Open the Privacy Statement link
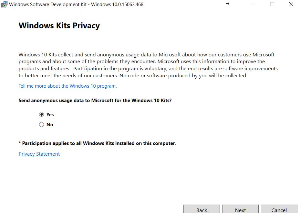 [x=39, y=154]
